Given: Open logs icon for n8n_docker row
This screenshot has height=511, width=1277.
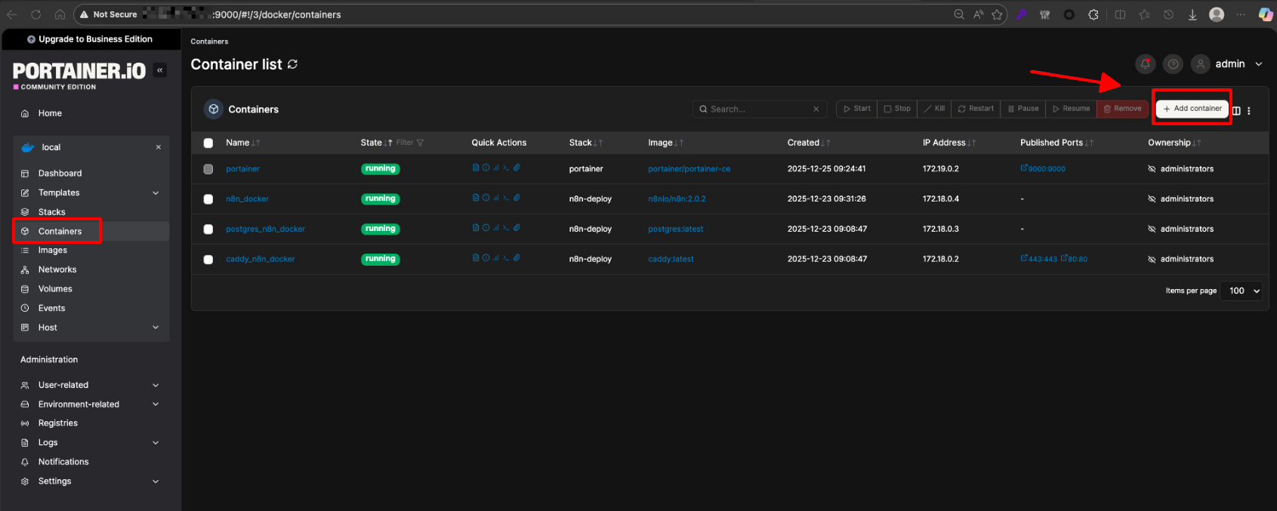Looking at the screenshot, I should (x=476, y=197).
